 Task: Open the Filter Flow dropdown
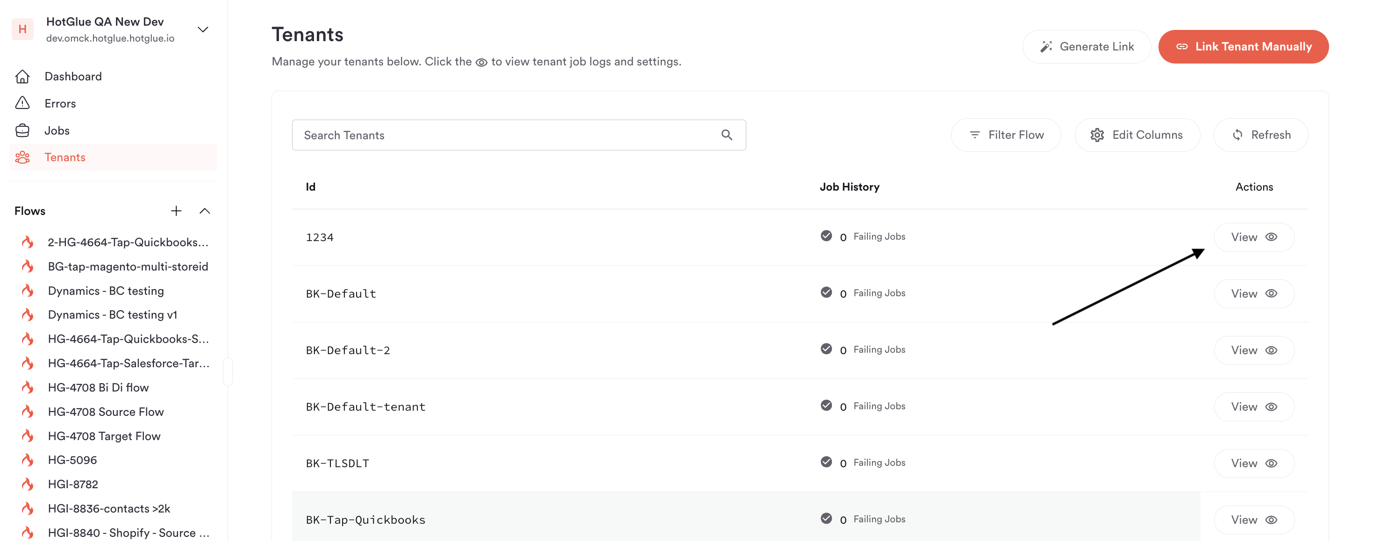click(x=1005, y=135)
